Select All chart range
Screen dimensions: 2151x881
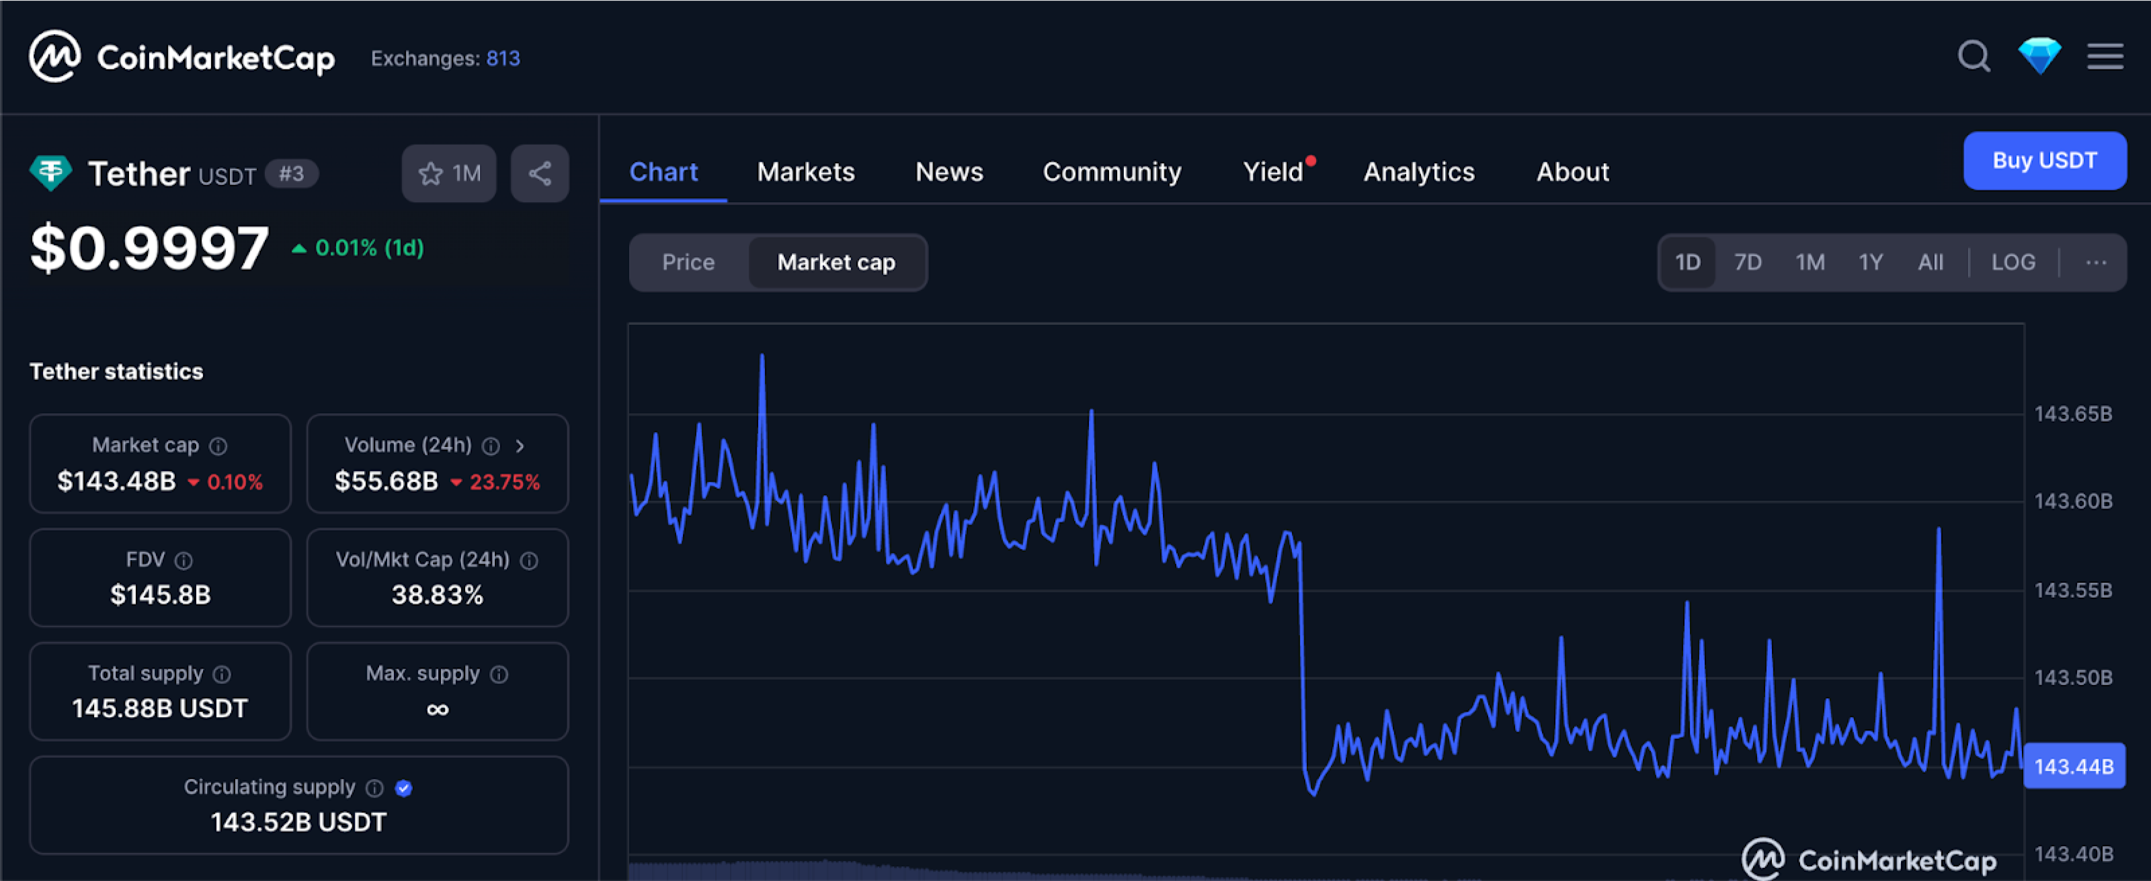[x=1931, y=262]
